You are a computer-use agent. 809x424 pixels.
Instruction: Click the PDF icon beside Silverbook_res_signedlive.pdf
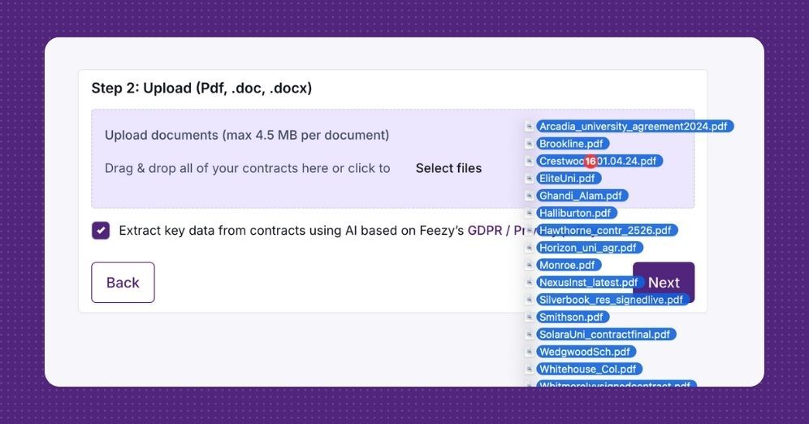pyautogui.click(x=529, y=300)
